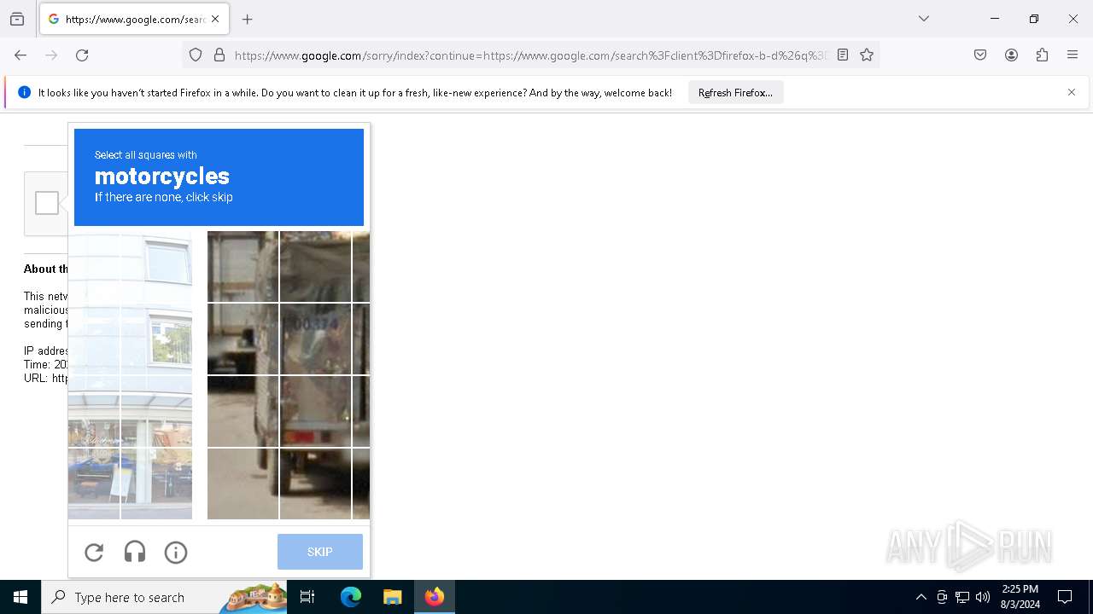1093x614 pixels.
Task: Show hidden system tray icons
Action: (921, 597)
